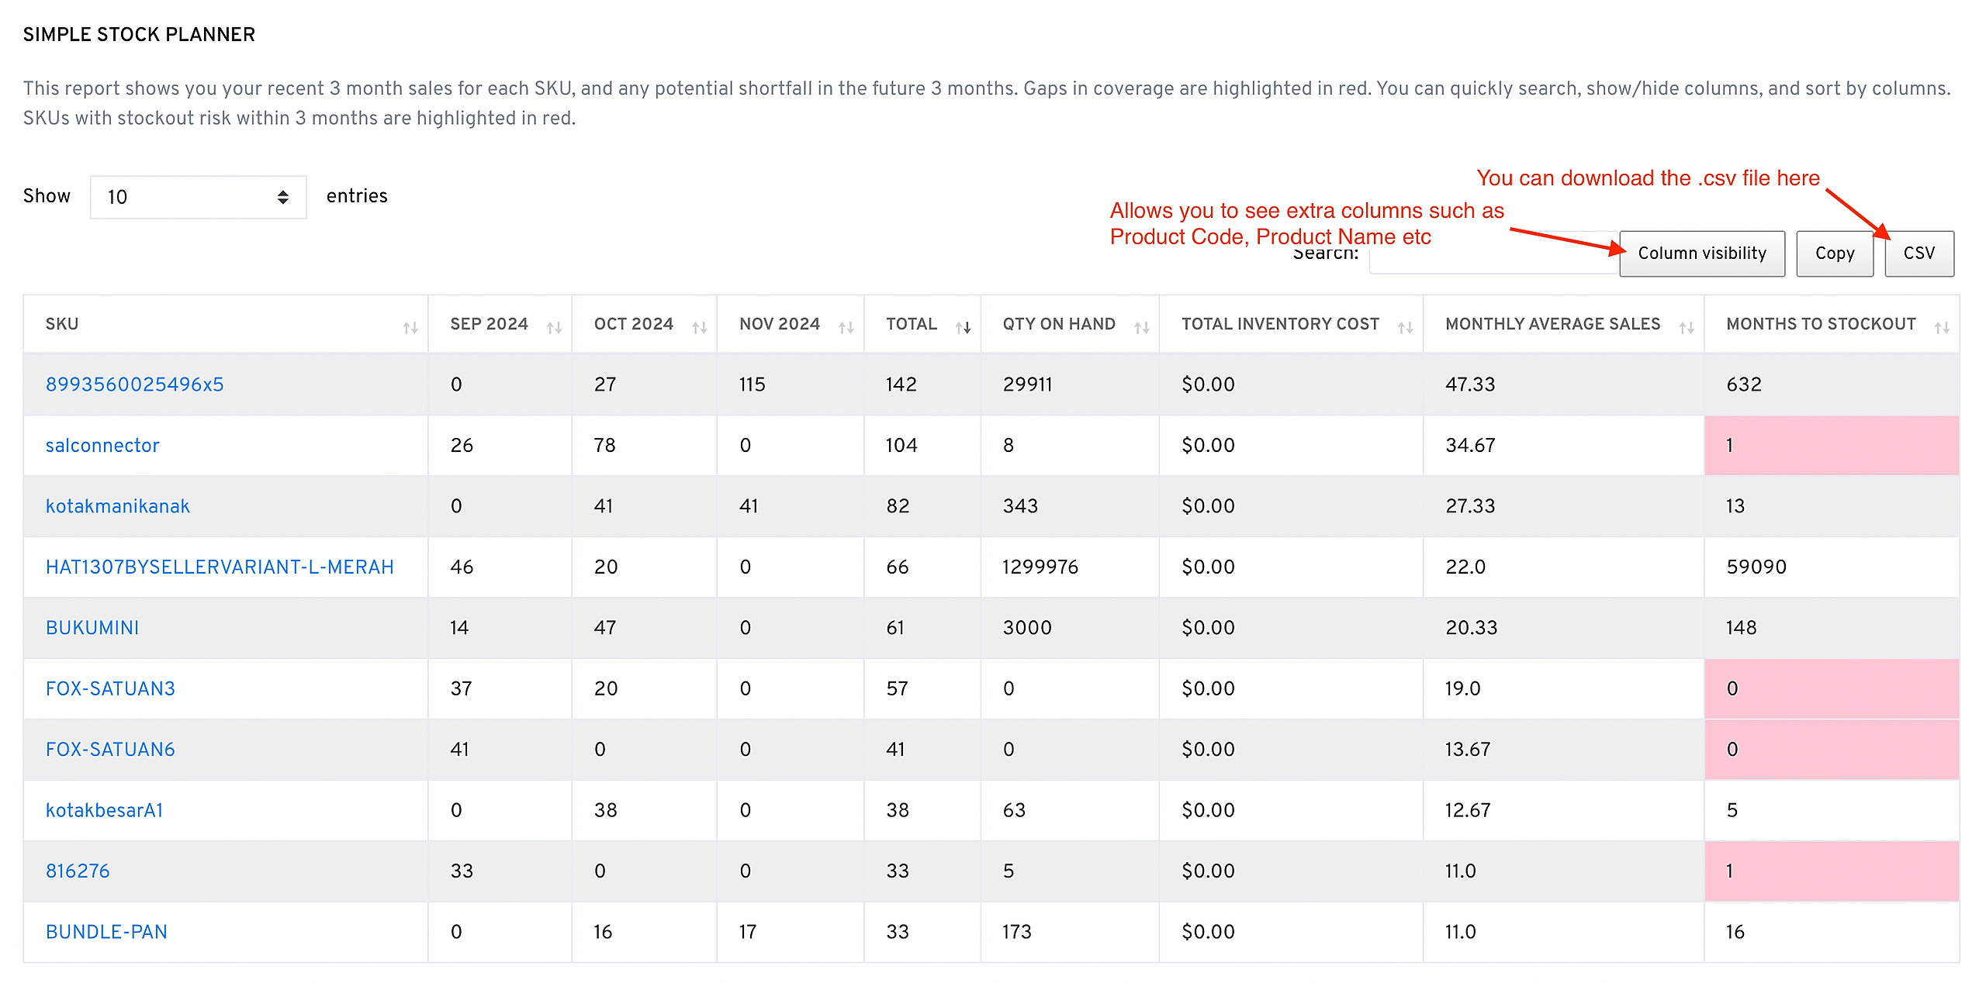Open the FOX-SATUAN3 SKU link
1986x983 pixels.
click(110, 689)
